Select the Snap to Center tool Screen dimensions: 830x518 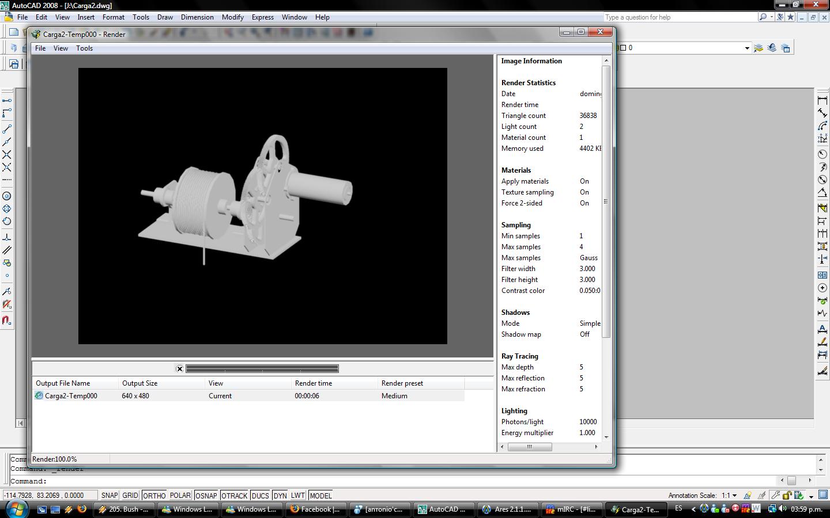coord(7,196)
